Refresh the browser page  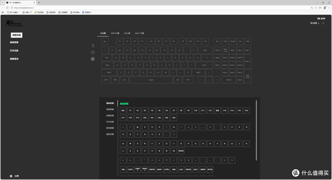(x=7, y=8)
